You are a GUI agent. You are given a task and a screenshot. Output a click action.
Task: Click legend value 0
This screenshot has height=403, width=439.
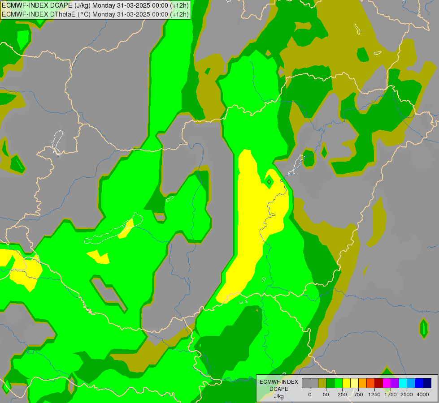310,394
